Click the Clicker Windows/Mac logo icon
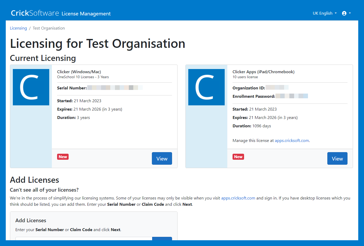364x246 pixels. [31, 87]
